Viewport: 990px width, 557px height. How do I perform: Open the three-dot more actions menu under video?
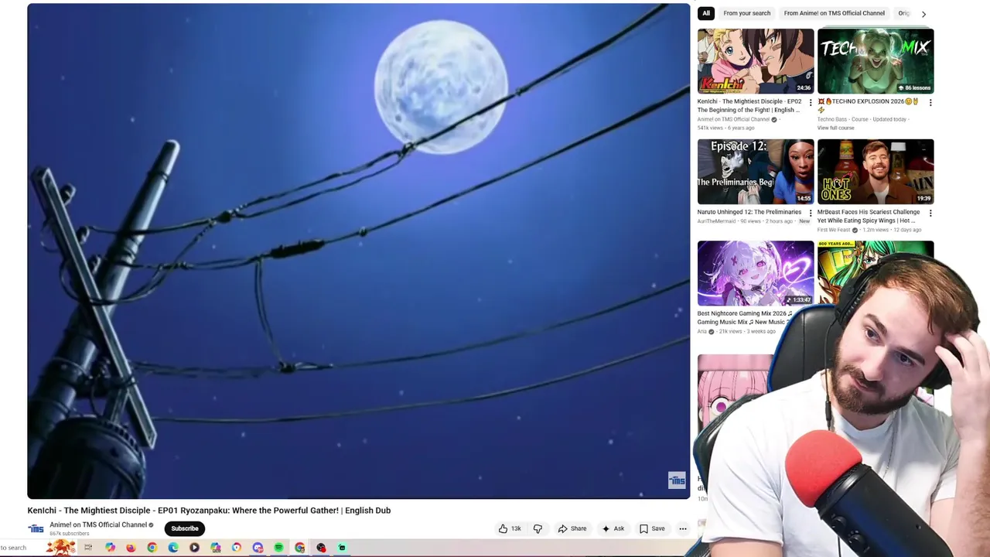pyautogui.click(x=683, y=528)
